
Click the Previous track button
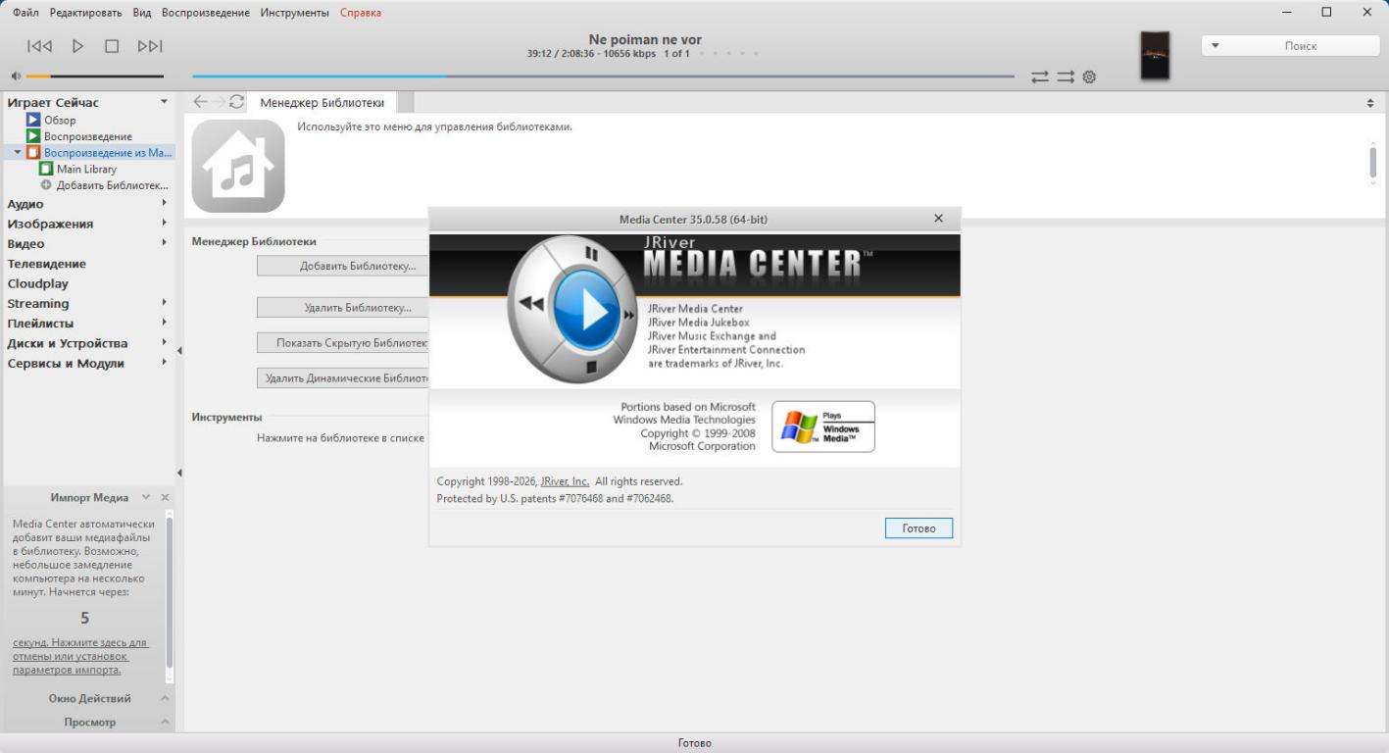pyautogui.click(x=40, y=46)
